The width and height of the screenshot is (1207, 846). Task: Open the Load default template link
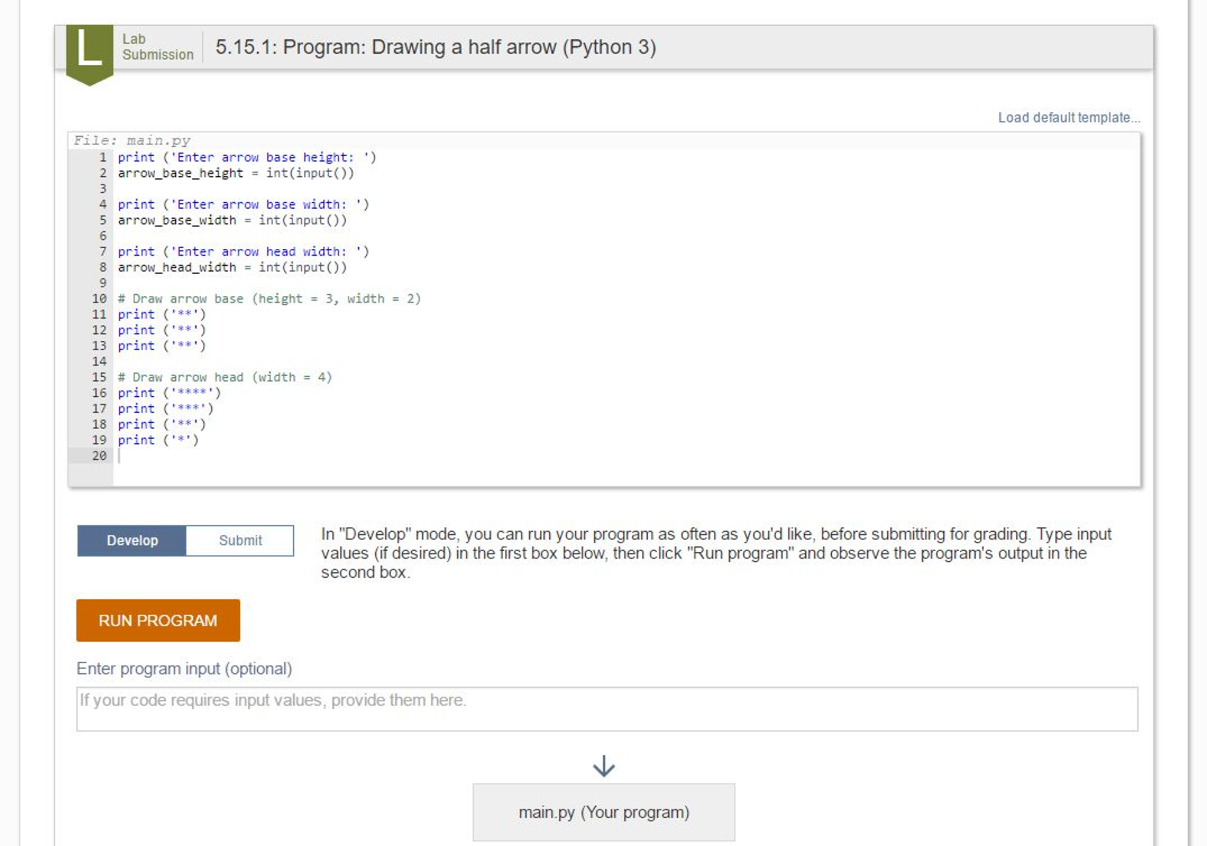tap(1069, 117)
